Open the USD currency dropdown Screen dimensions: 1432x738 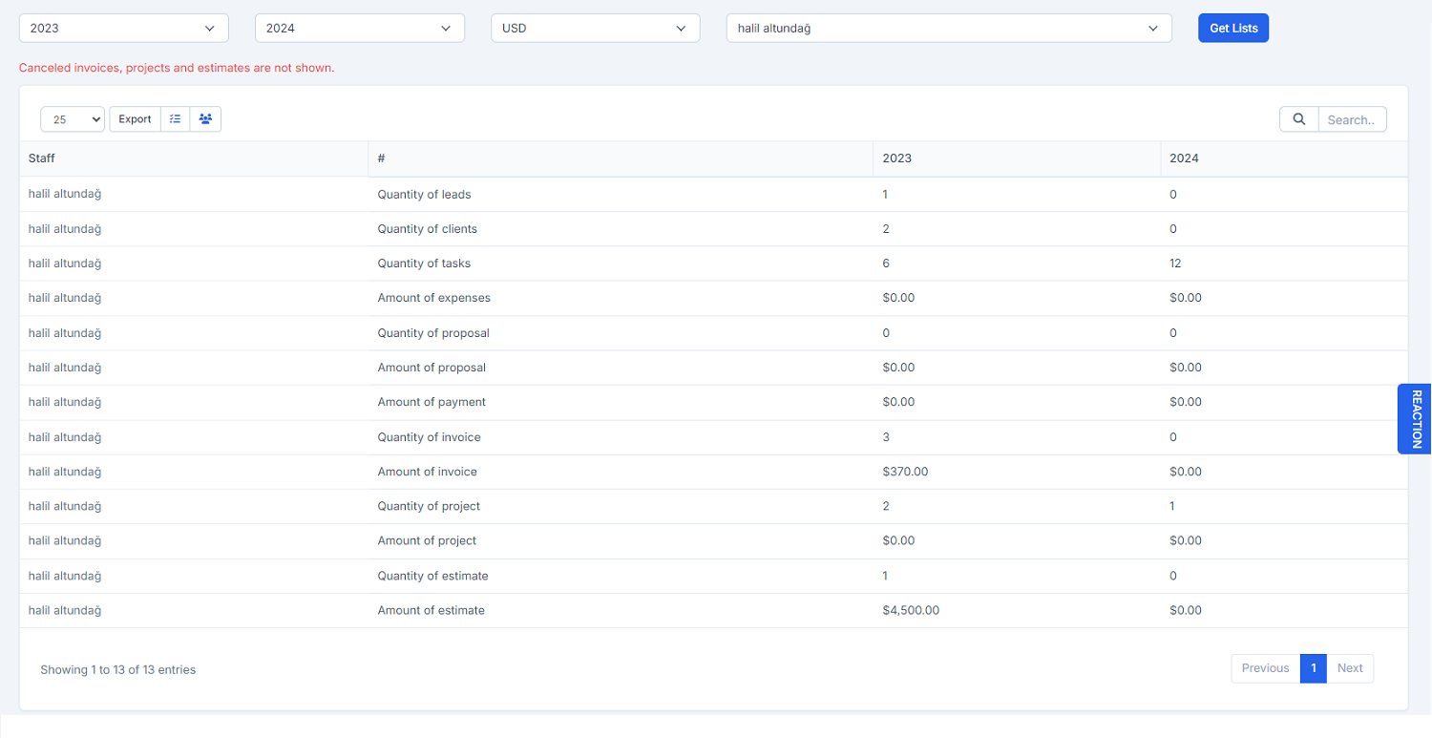(x=596, y=28)
